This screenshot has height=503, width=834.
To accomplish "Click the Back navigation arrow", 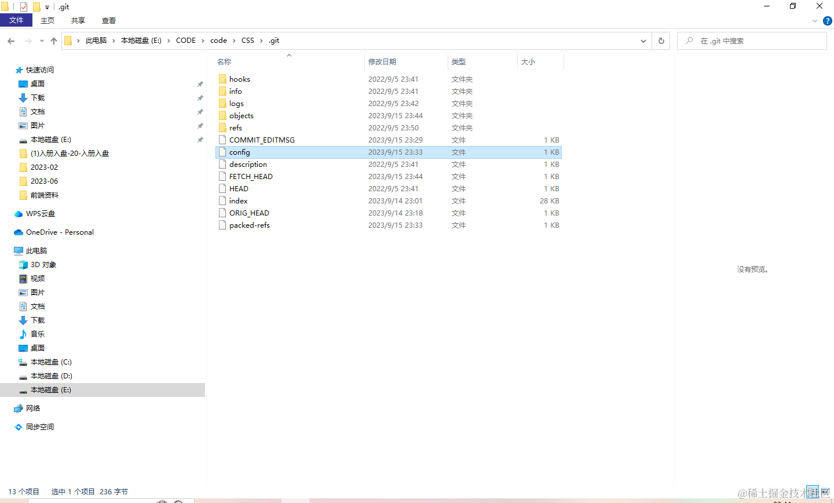I will tap(11, 41).
